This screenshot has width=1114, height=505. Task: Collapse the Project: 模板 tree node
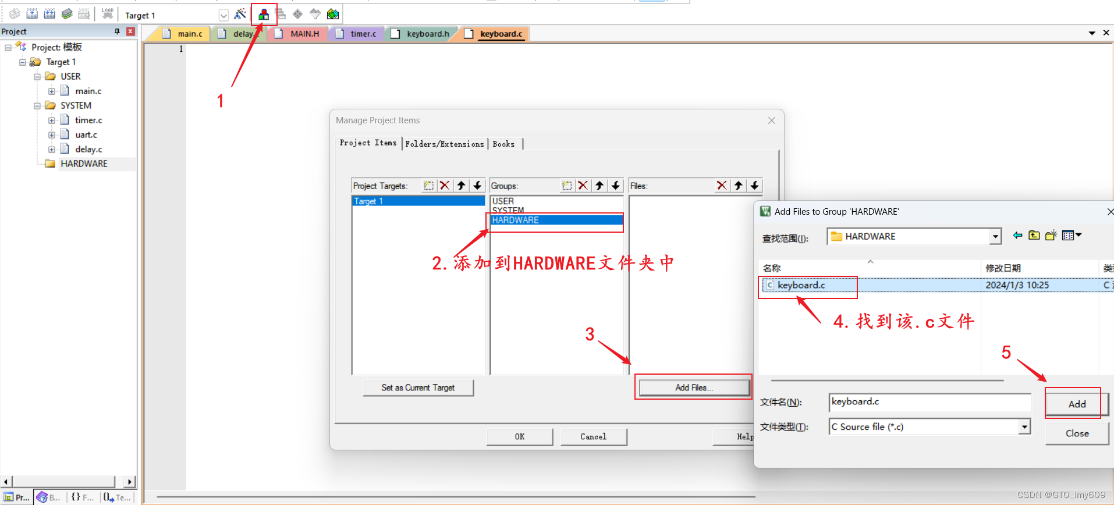[8, 47]
